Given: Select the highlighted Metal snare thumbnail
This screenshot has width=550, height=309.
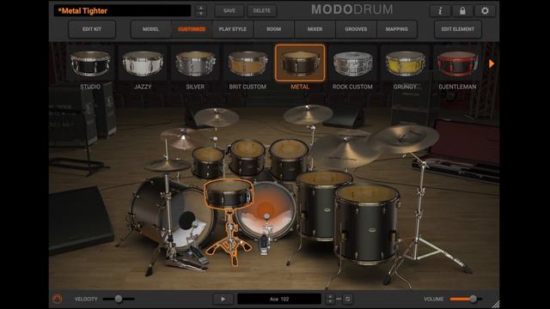Looking at the screenshot, I should (300, 63).
